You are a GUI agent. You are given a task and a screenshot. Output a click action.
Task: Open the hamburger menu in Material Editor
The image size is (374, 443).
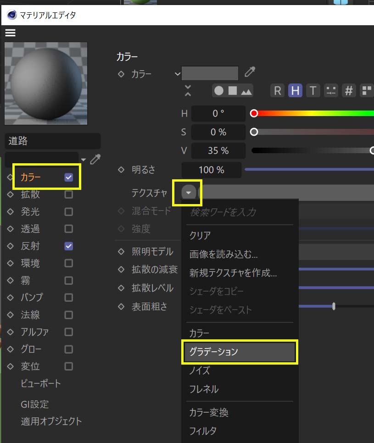(x=10, y=33)
